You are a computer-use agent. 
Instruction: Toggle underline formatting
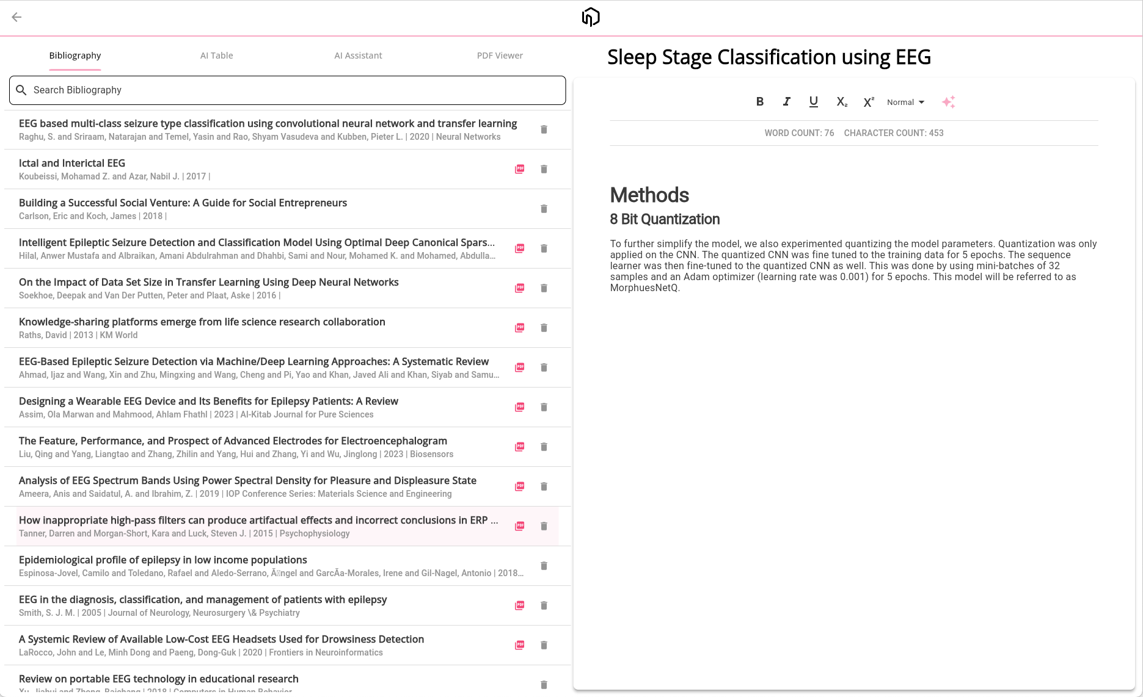coord(813,102)
